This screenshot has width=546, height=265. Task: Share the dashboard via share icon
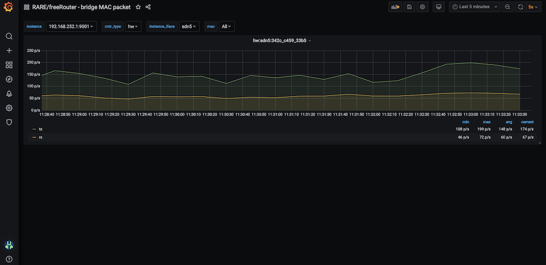coord(148,7)
